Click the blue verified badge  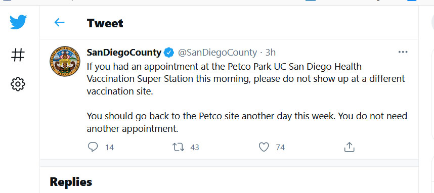(169, 52)
